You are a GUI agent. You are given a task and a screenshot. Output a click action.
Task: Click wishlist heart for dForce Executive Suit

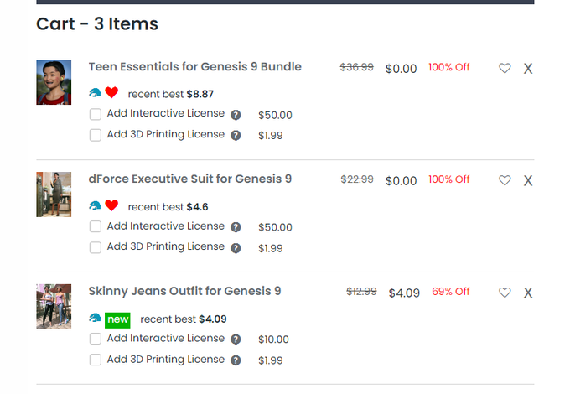505,180
